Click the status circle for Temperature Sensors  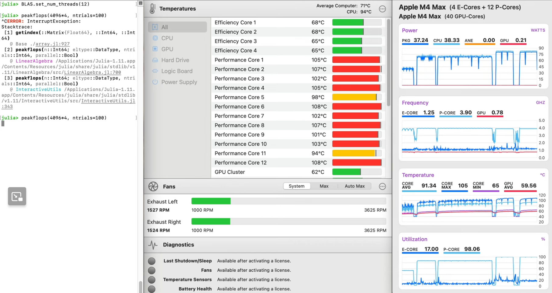(x=151, y=280)
